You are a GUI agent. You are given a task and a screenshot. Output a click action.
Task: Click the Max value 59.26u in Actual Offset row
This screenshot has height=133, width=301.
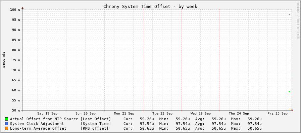pyautogui.click(x=255, y=119)
